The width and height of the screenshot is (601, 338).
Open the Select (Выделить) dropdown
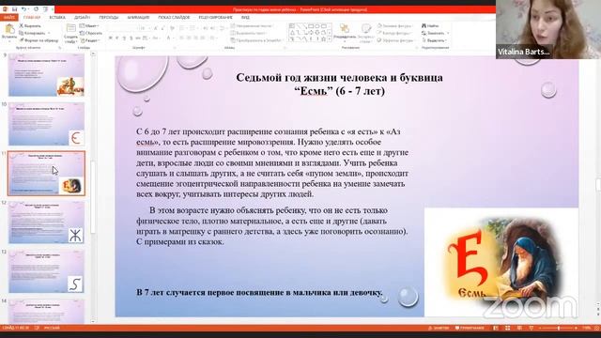pyautogui.click(x=435, y=40)
